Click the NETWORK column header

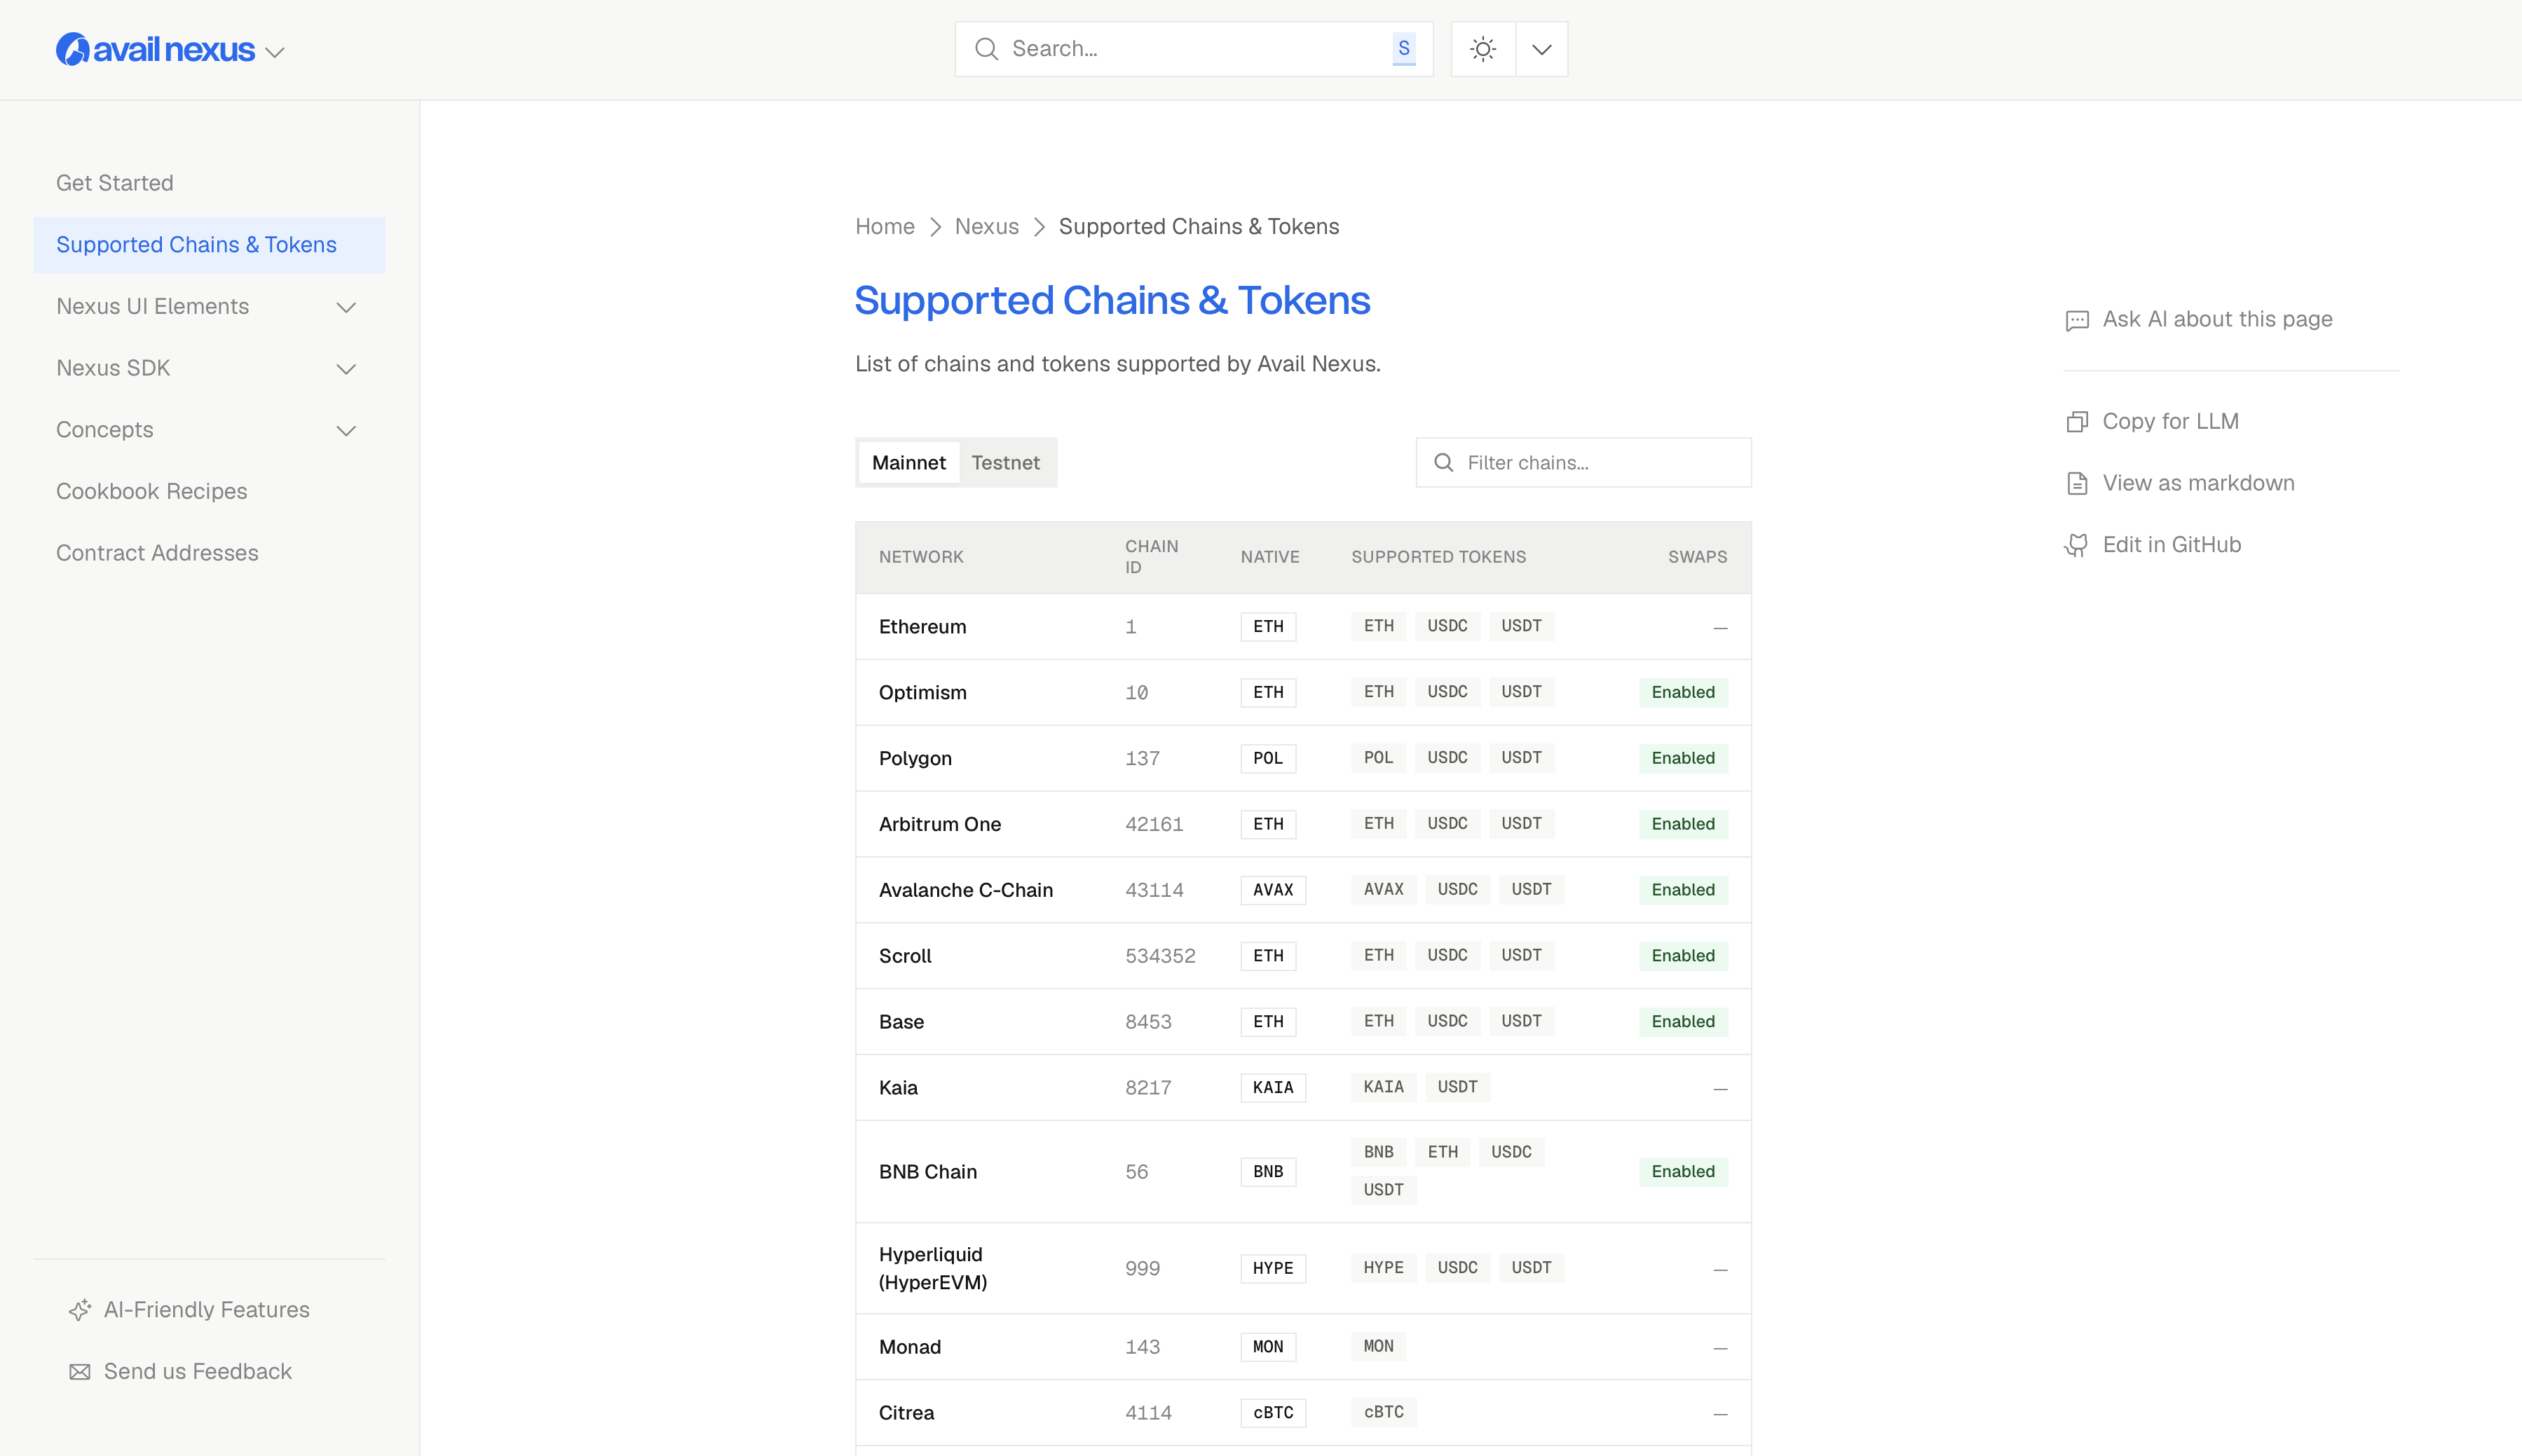[x=921, y=557]
